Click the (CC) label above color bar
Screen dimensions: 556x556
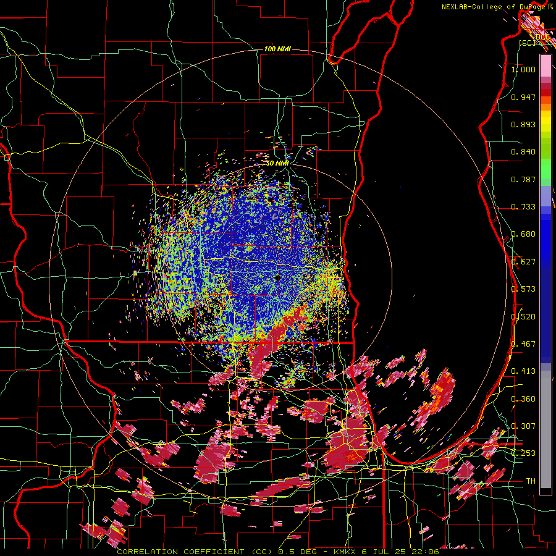(x=528, y=43)
